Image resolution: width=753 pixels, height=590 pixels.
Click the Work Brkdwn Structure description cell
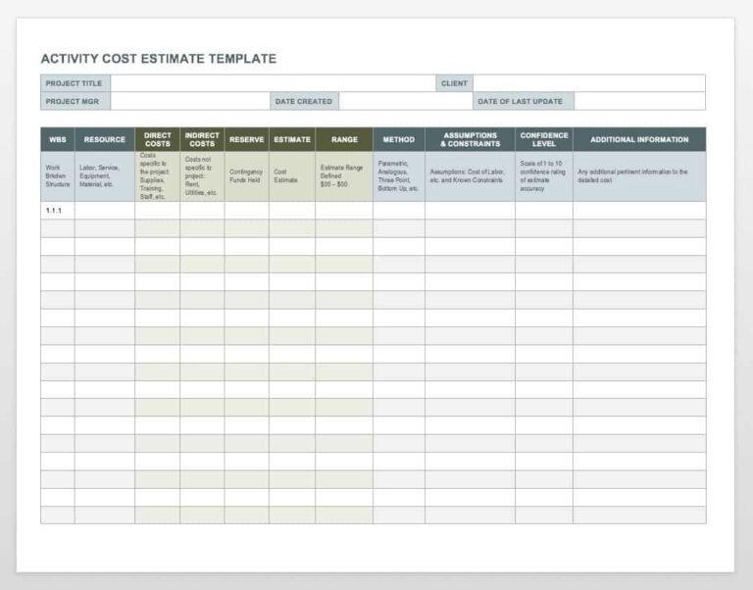pos(58,176)
